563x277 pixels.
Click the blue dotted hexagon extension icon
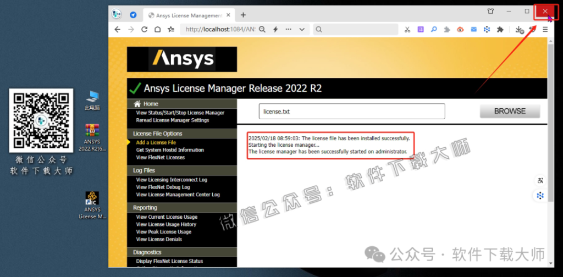pos(487,30)
